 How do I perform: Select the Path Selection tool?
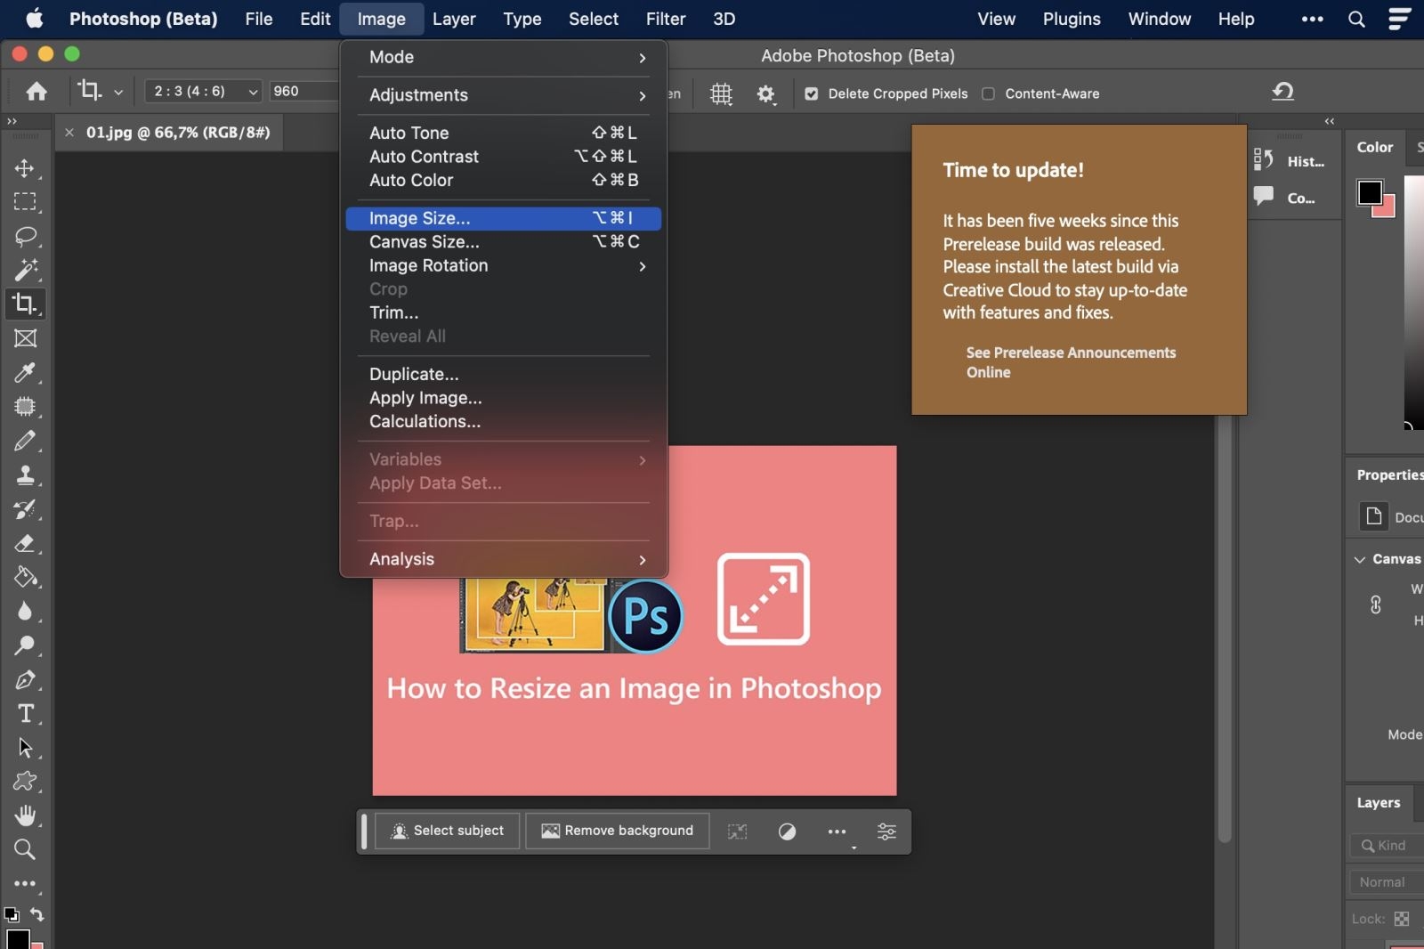(25, 748)
